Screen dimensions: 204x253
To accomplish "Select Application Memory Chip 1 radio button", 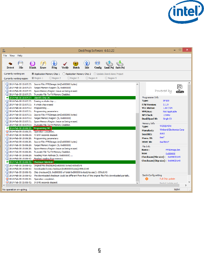I will click(33, 74).
